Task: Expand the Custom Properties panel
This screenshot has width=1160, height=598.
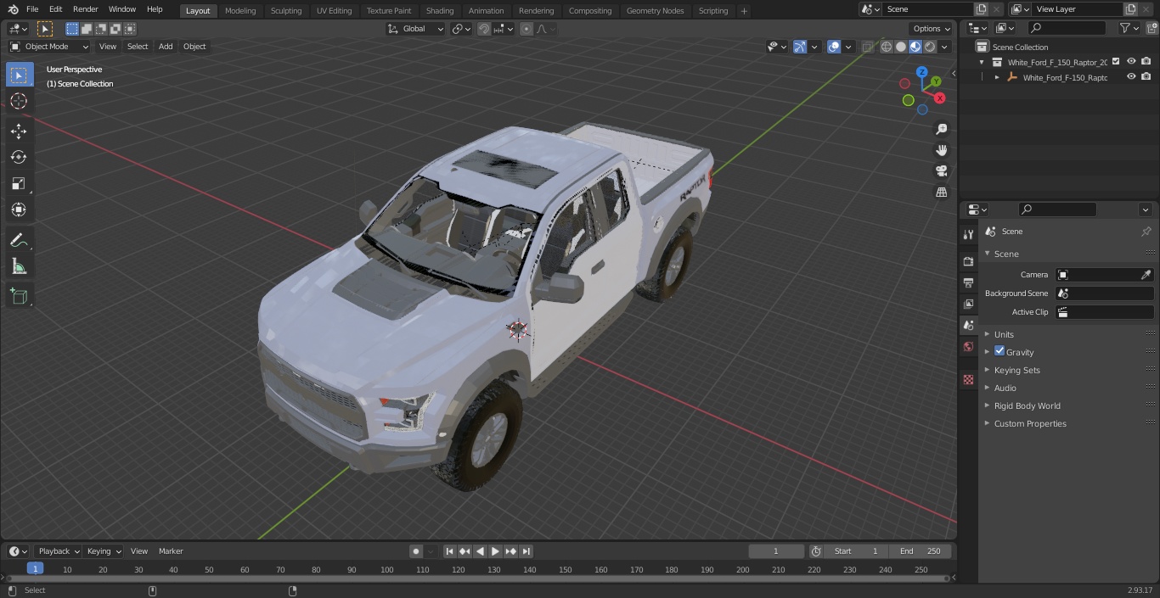Action: 1030,423
